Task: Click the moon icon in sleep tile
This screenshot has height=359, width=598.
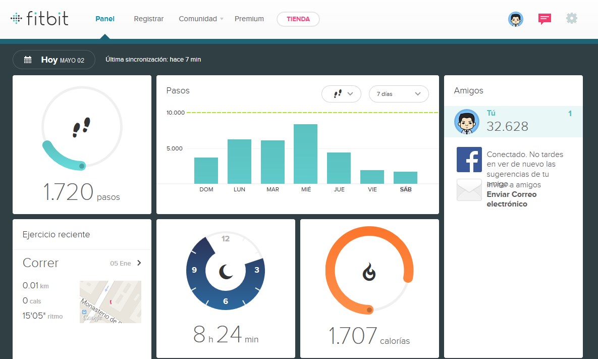Action: 226,272
